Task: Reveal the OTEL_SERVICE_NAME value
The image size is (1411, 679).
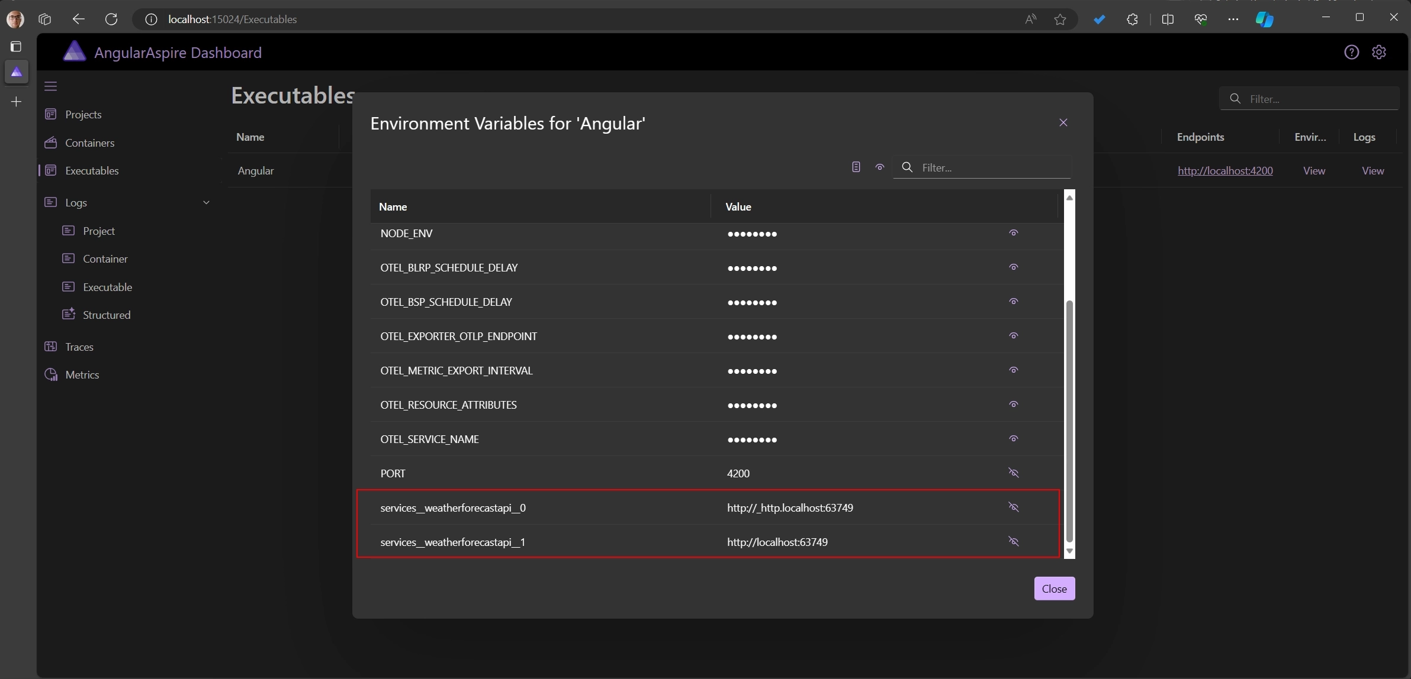Action: (x=1013, y=439)
